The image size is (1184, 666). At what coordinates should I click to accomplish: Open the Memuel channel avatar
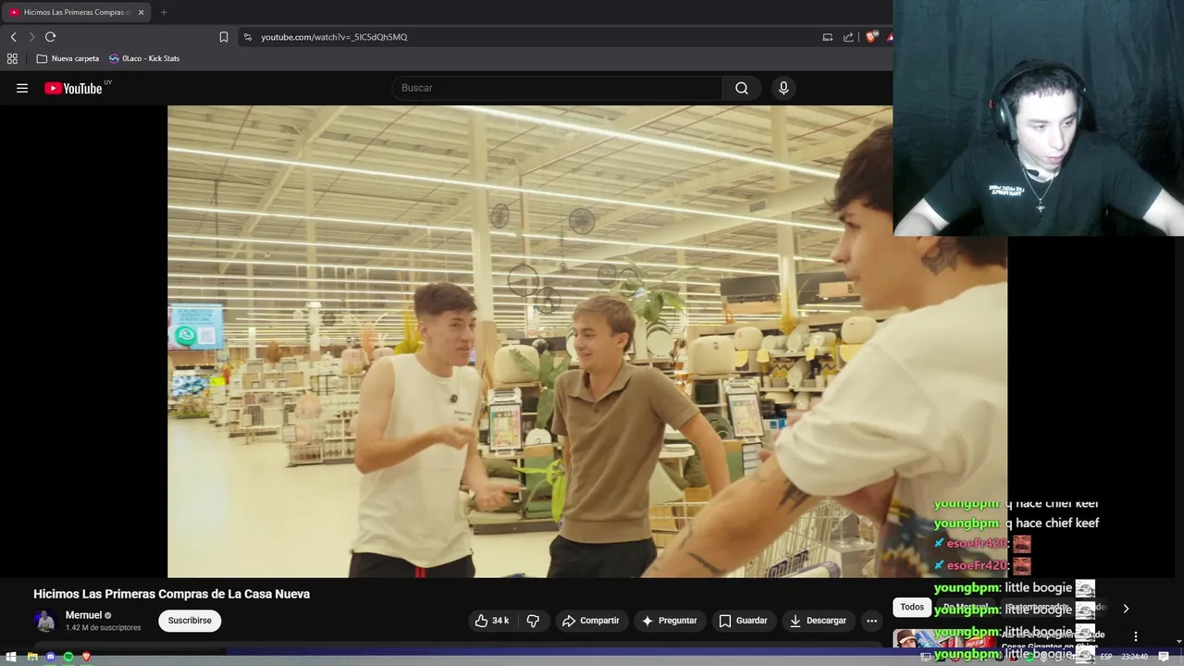[x=44, y=621]
